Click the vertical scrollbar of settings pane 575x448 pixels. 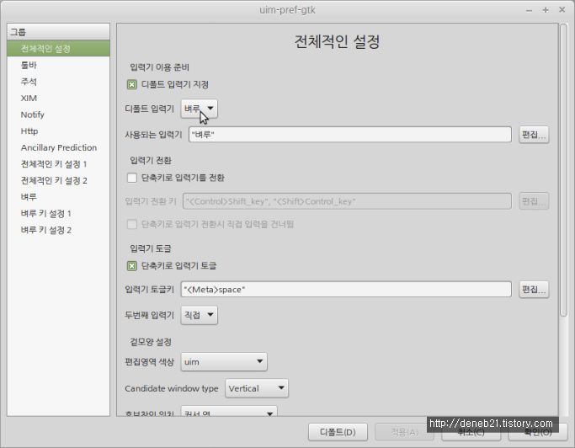coord(563,168)
